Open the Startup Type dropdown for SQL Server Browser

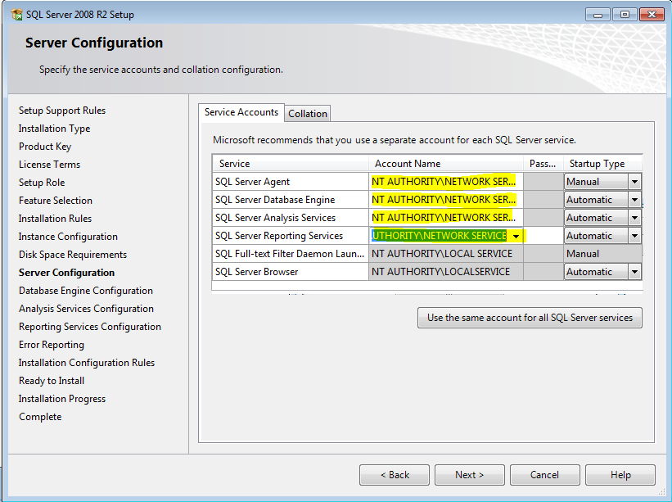[x=634, y=271]
